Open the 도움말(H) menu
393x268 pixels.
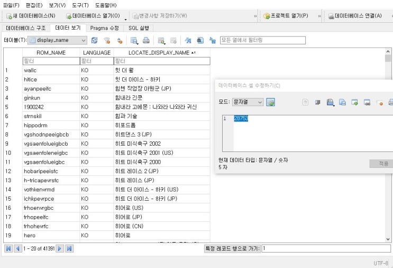pos(106,5)
